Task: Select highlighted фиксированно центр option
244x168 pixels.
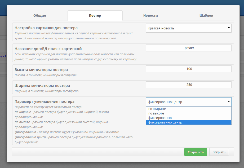Action: tap(165, 122)
